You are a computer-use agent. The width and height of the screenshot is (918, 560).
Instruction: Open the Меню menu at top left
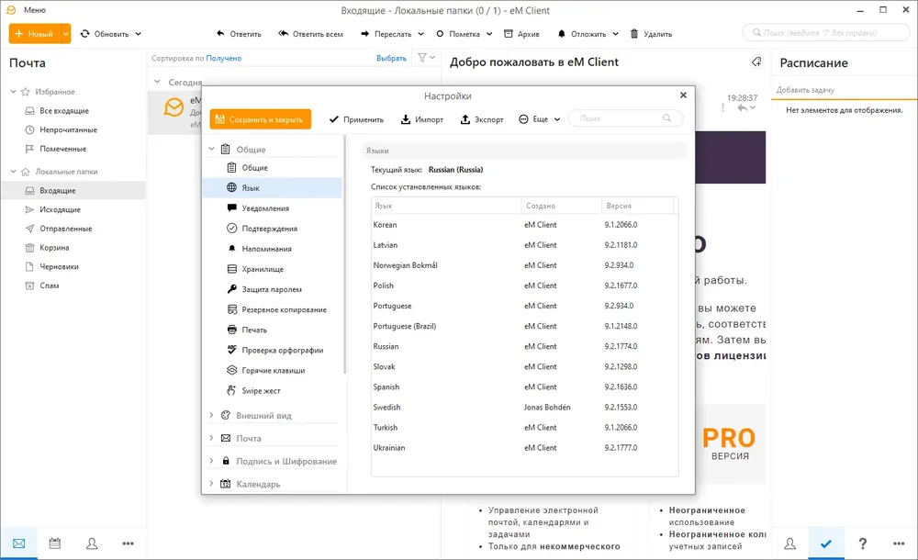[34, 10]
